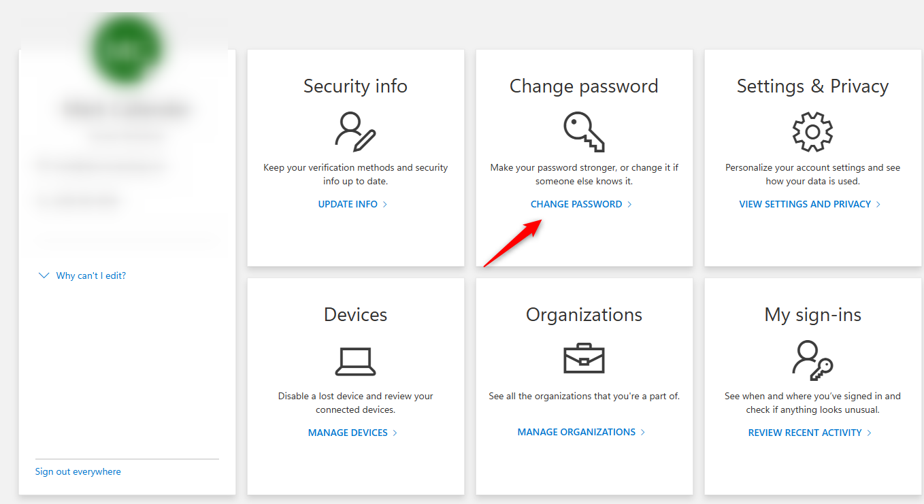Click the green profile avatar circle

[x=127, y=49]
